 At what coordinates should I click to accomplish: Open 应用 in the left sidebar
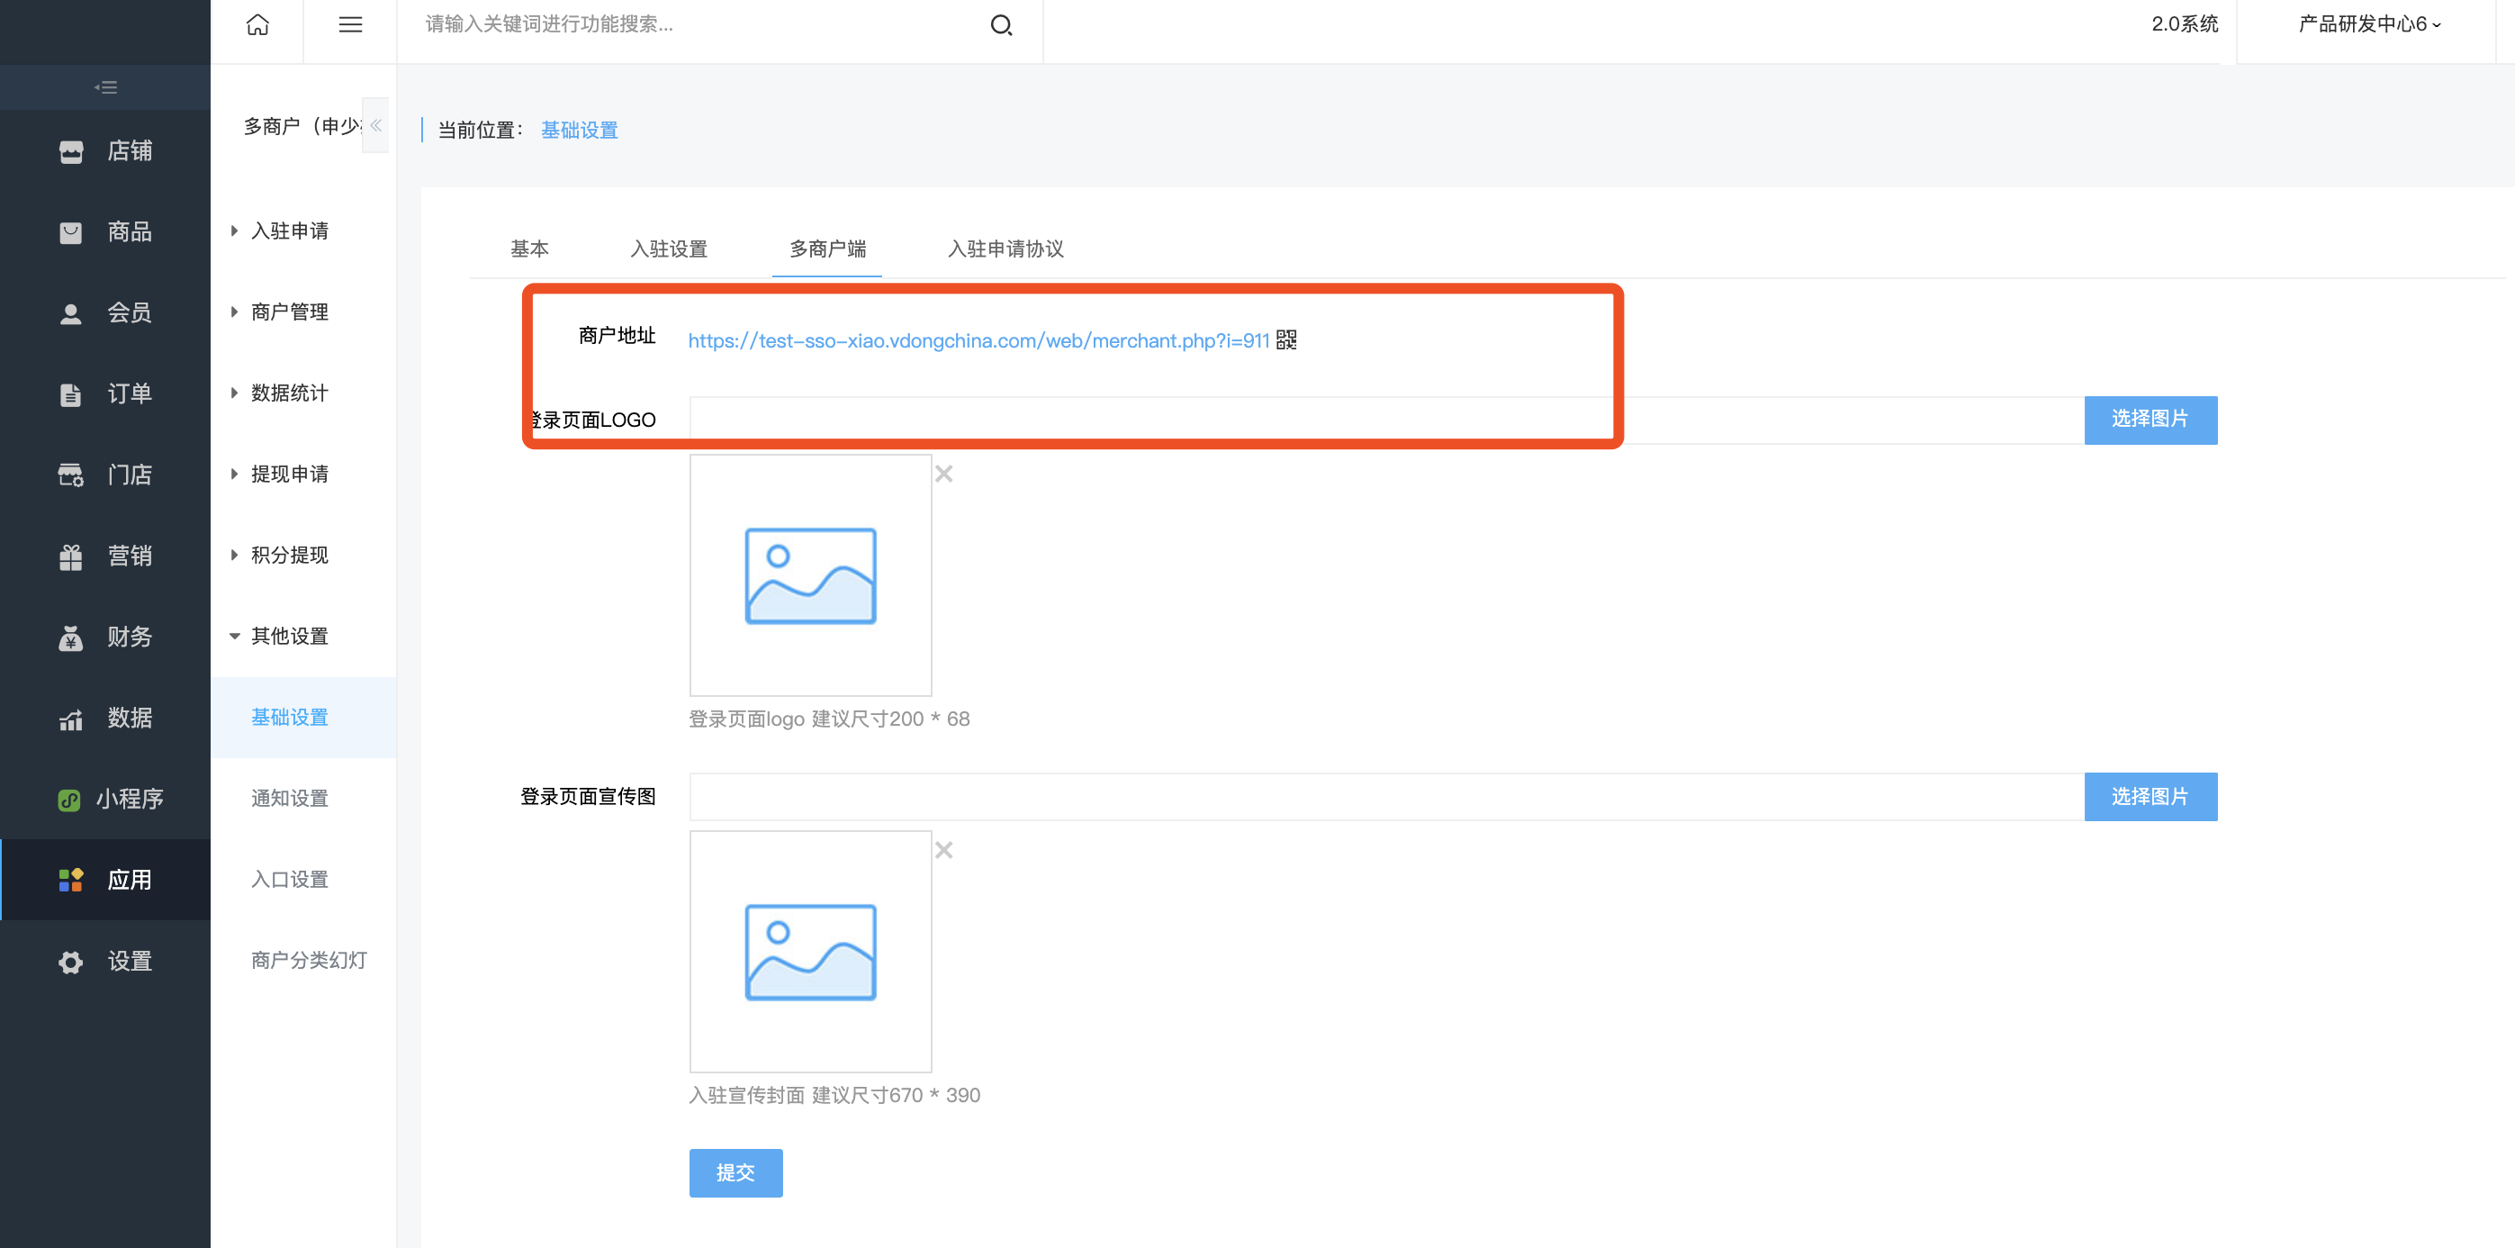point(105,881)
